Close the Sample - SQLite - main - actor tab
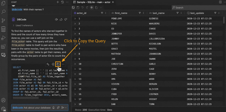 pos(113,2)
